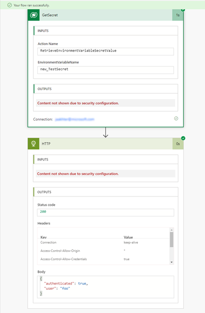Viewport: 205px width, 313px height.
Task: Click the green status badge on the HTTP action
Action: (x=183, y=138)
